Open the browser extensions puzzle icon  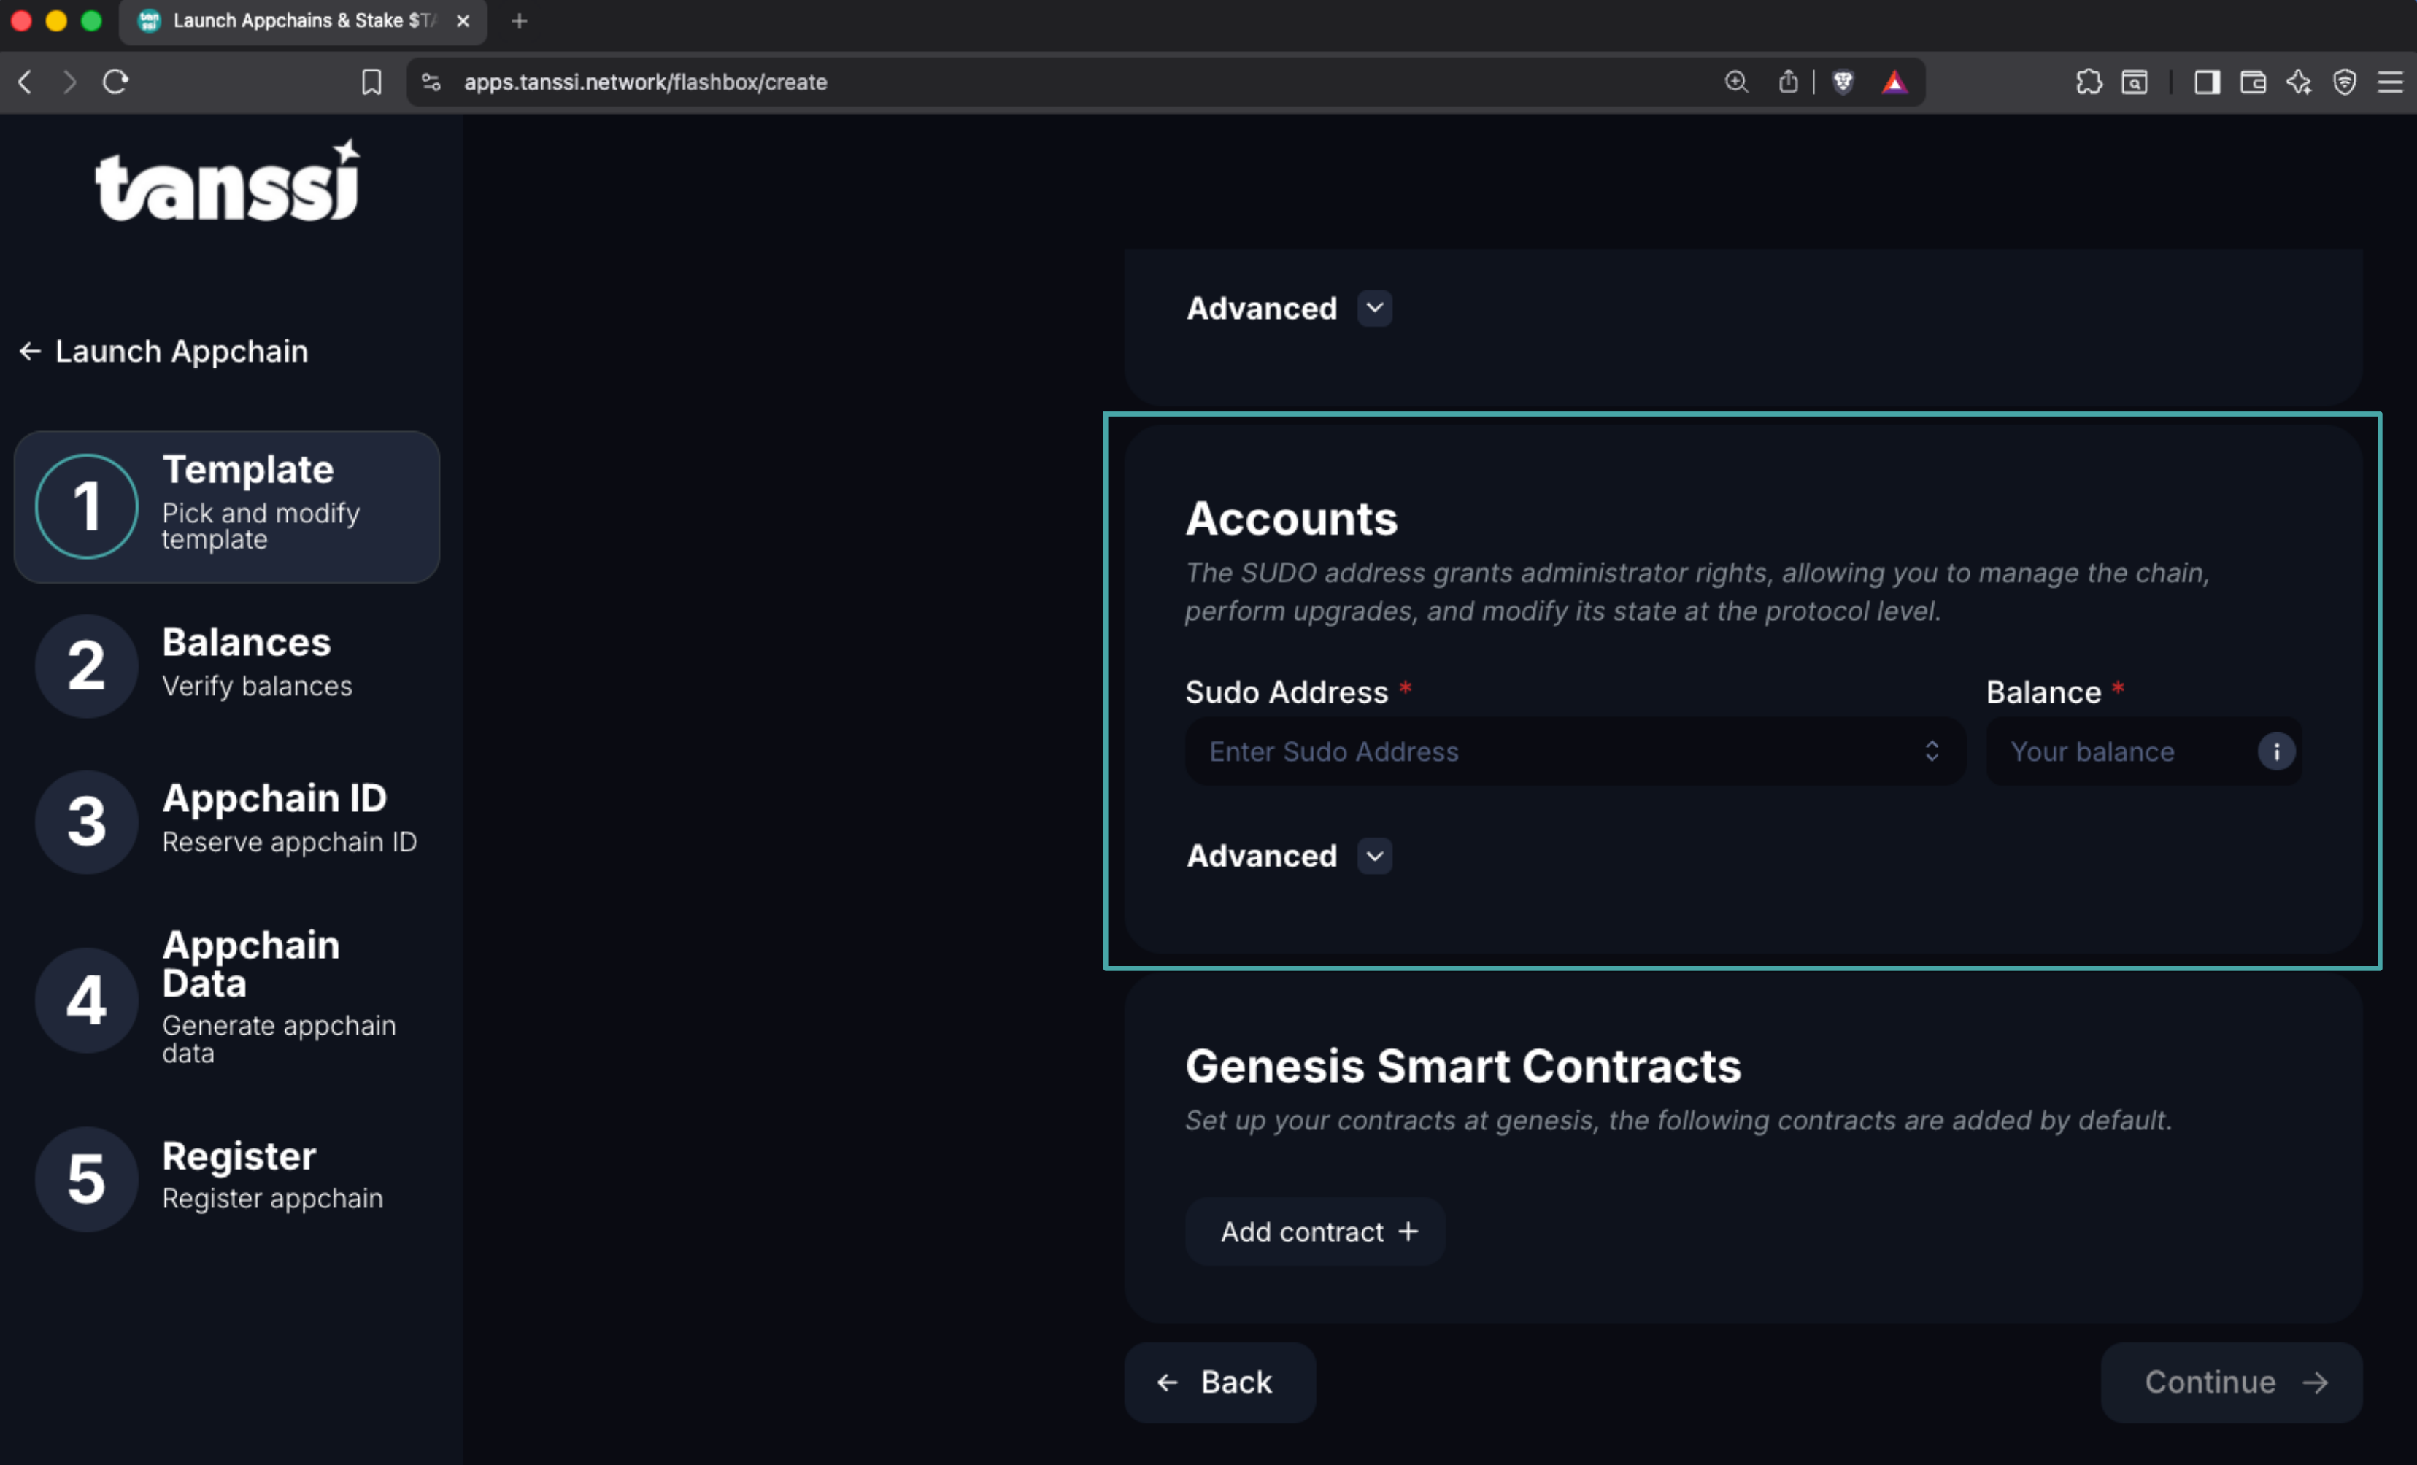click(x=2089, y=82)
